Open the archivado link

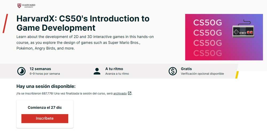(120, 93)
